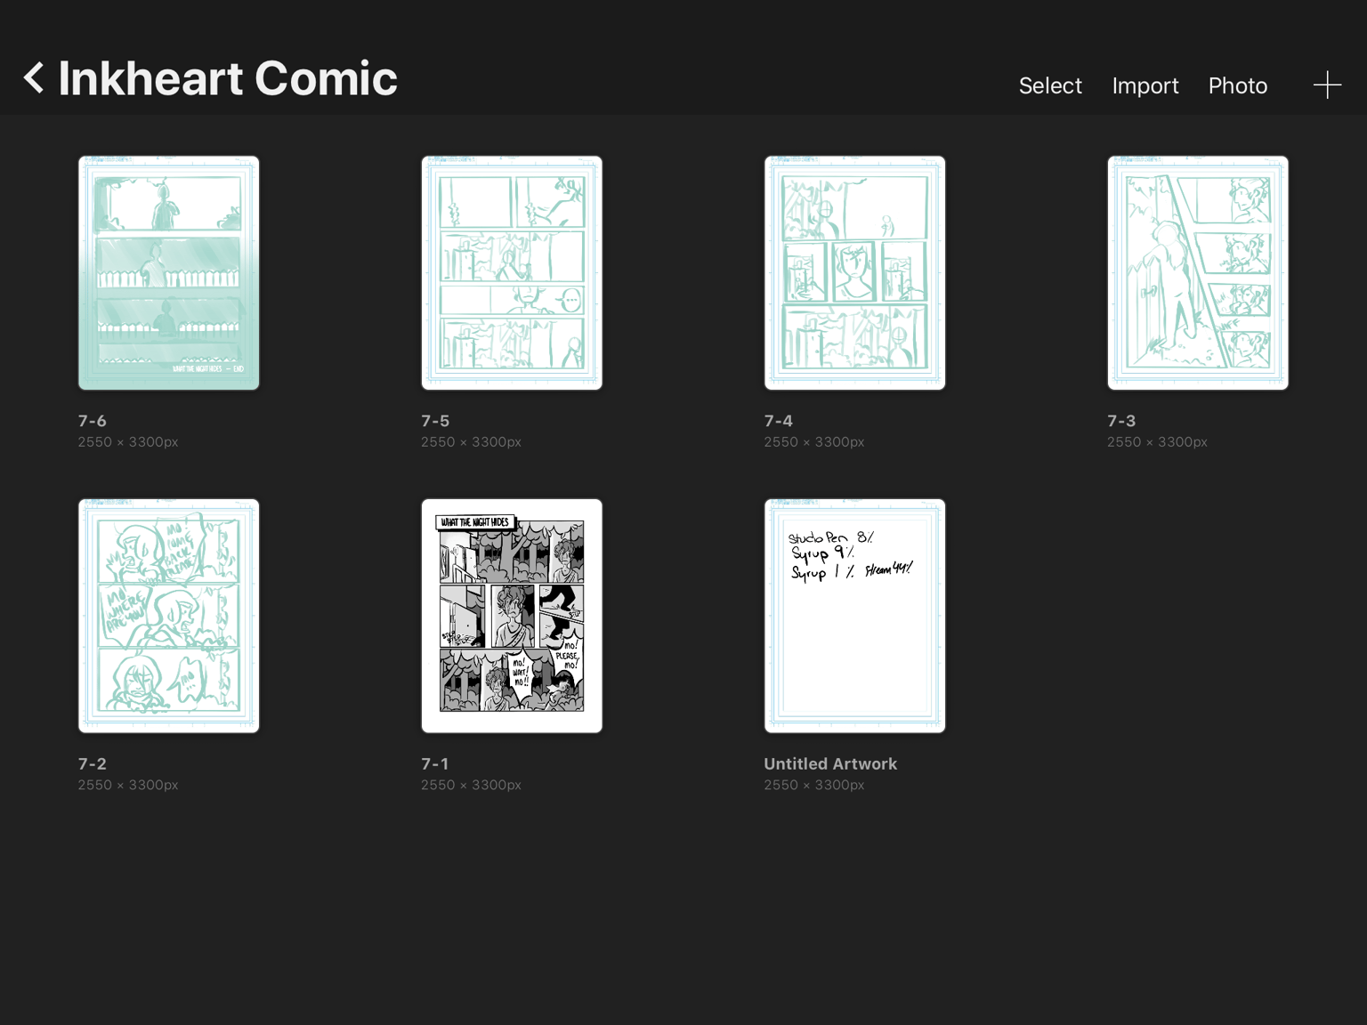Open the 7-3 artwork thumbnail
The image size is (1367, 1025).
[1198, 273]
